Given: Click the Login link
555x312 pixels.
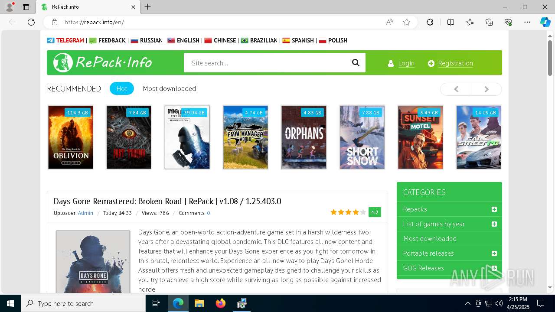Looking at the screenshot, I should [x=406, y=63].
